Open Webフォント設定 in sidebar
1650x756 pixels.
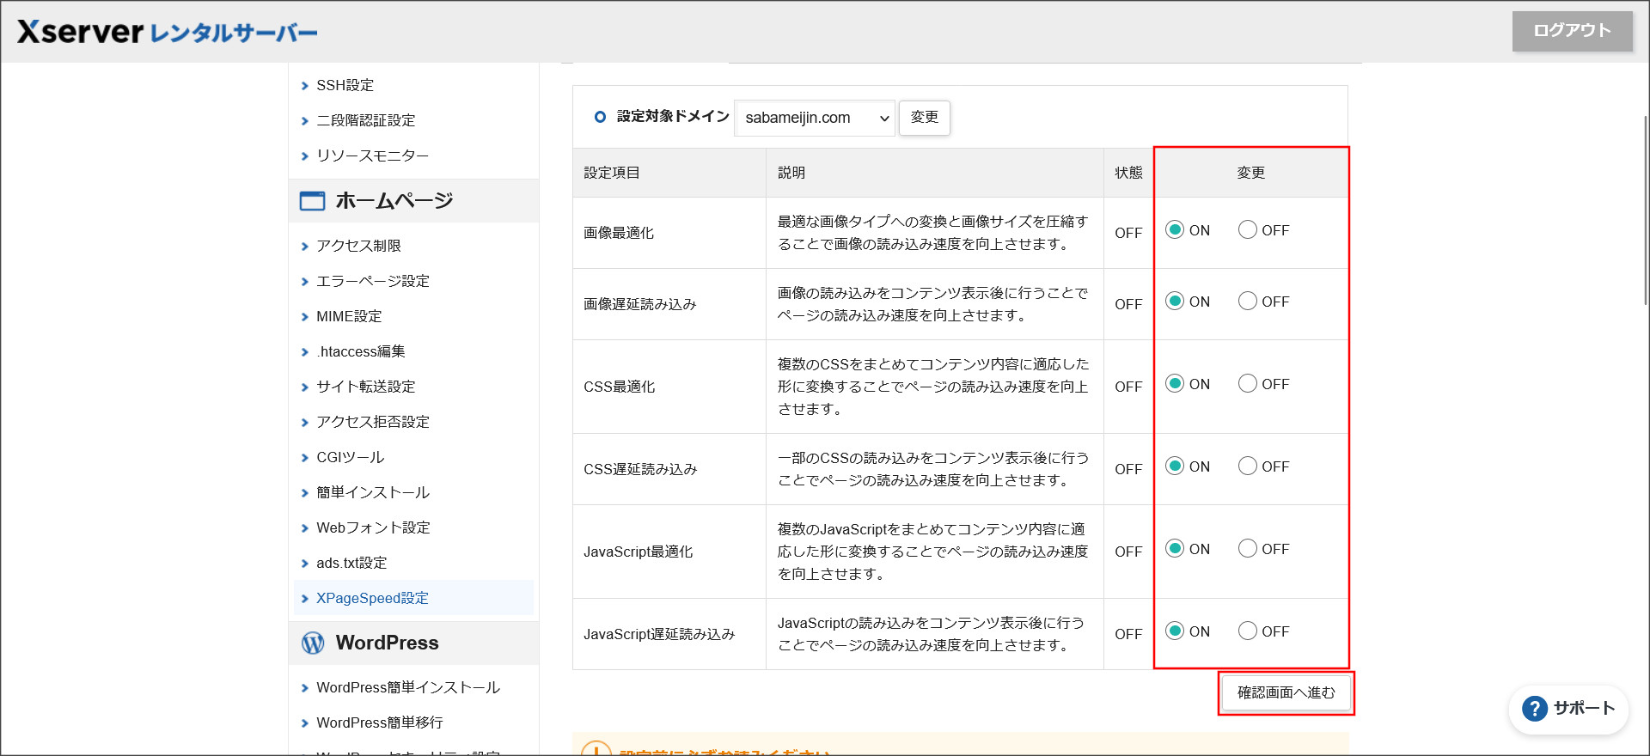[x=373, y=528]
